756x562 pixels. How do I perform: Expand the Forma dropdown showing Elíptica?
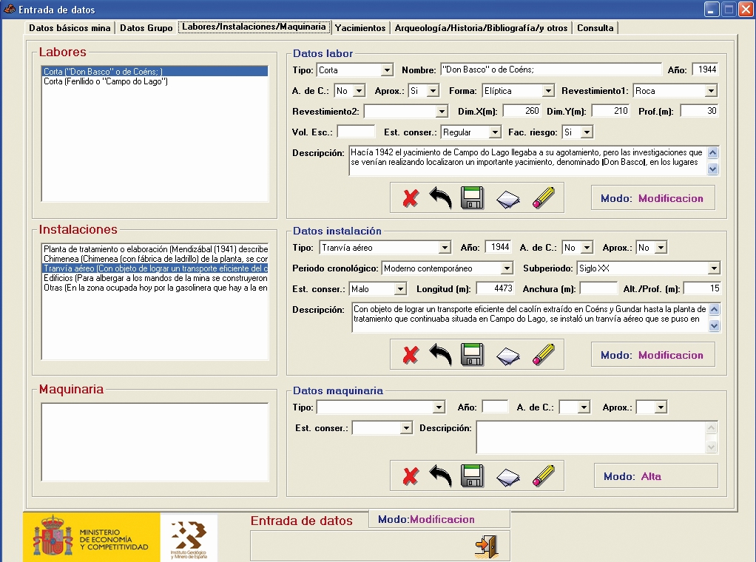click(x=547, y=91)
